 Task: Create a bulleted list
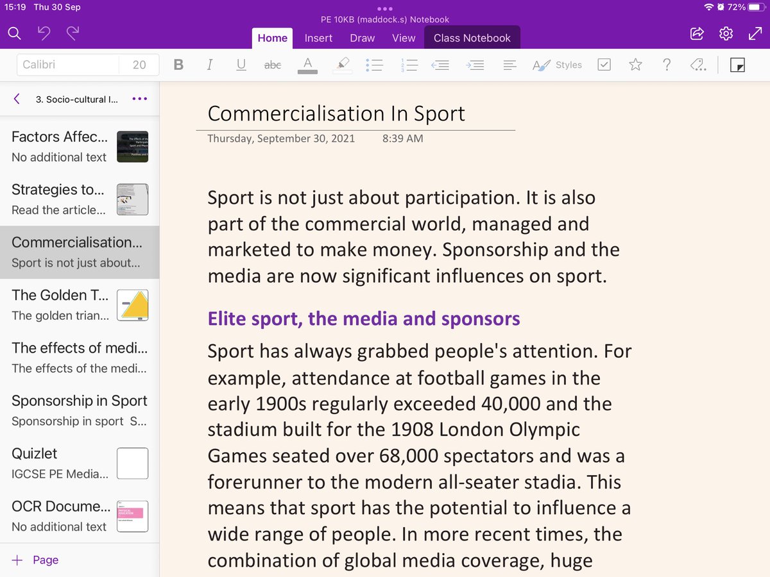pos(375,64)
